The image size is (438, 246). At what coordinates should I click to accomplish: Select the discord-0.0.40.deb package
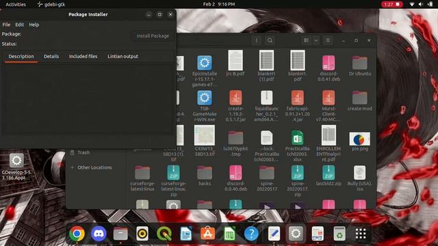(x=235, y=178)
